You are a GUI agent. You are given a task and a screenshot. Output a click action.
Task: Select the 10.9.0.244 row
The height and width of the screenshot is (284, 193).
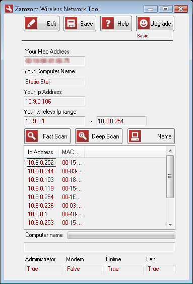(x=41, y=171)
